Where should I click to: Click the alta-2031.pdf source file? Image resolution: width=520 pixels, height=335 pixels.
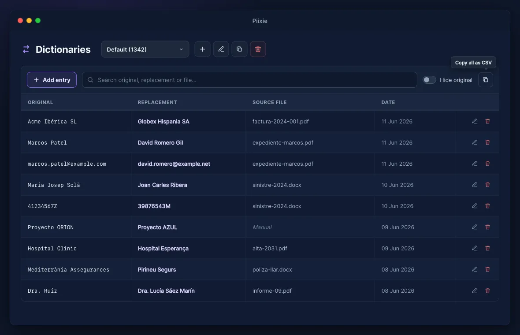coord(270,249)
